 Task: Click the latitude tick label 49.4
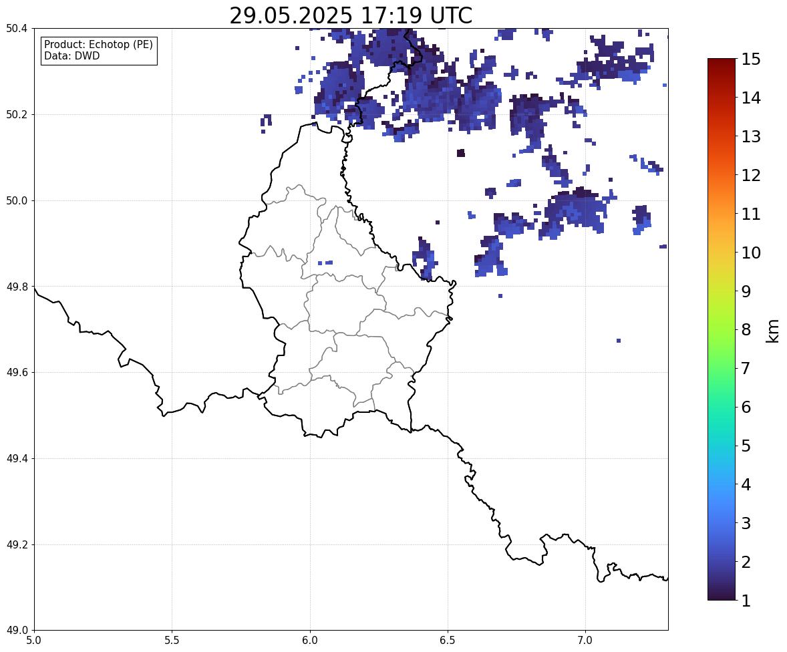pos(17,459)
